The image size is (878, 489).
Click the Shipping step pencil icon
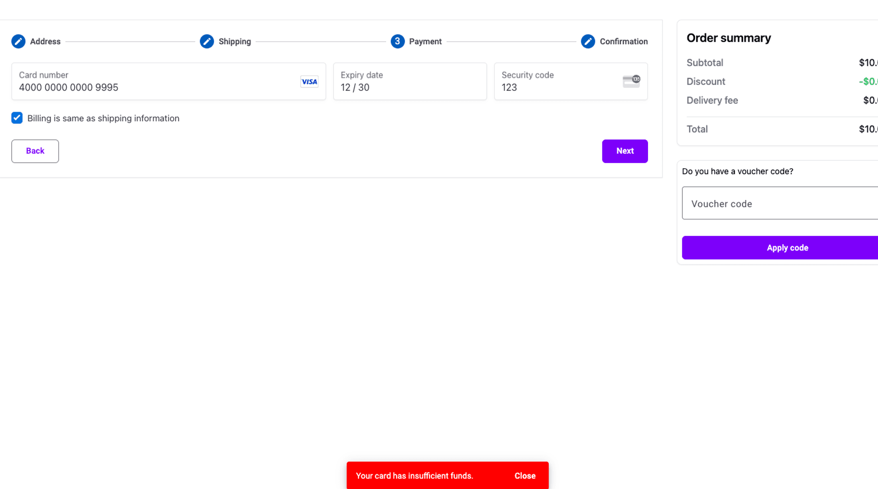coord(207,41)
